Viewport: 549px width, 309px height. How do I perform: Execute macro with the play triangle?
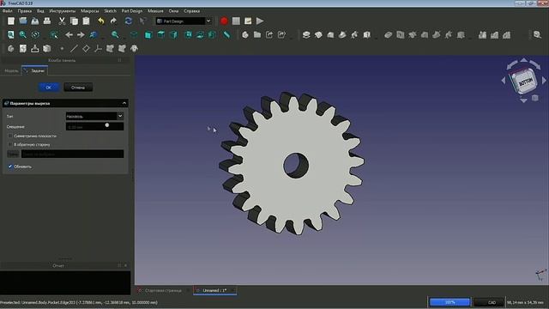(260, 21)
